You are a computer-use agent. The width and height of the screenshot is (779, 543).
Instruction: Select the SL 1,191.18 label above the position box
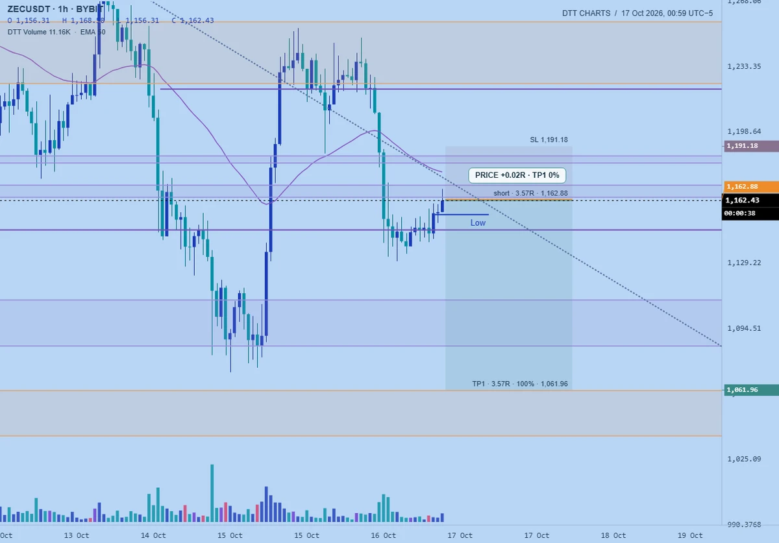coord(549,140)
